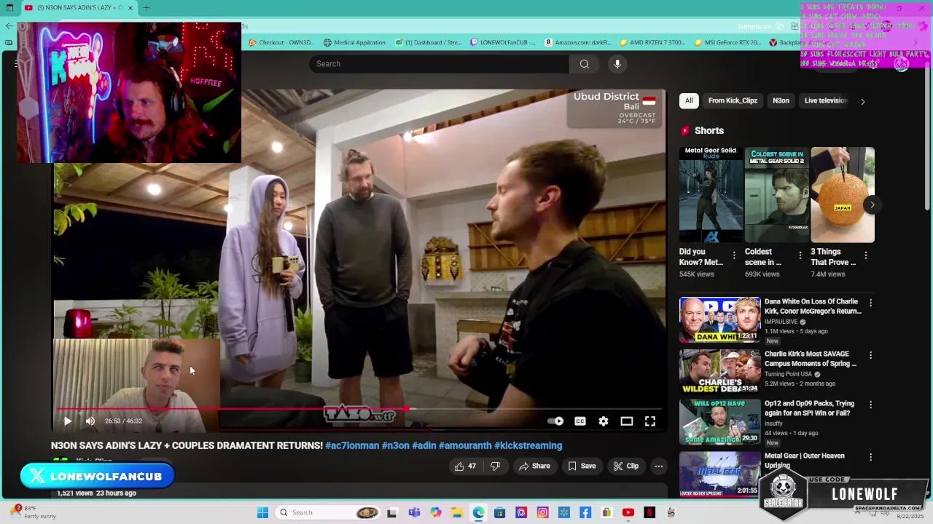Open the Metal Gear Solid Short thumbnail

(x=711, y=195)
